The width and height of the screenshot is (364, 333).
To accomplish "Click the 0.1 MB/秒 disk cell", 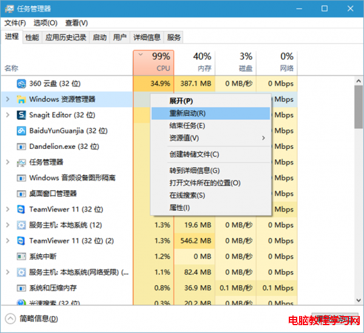I will tap(235, 288).
